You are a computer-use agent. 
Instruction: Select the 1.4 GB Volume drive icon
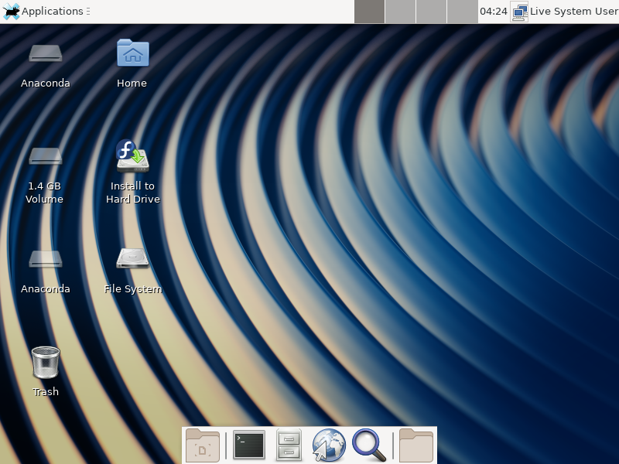tap(45, 157)
